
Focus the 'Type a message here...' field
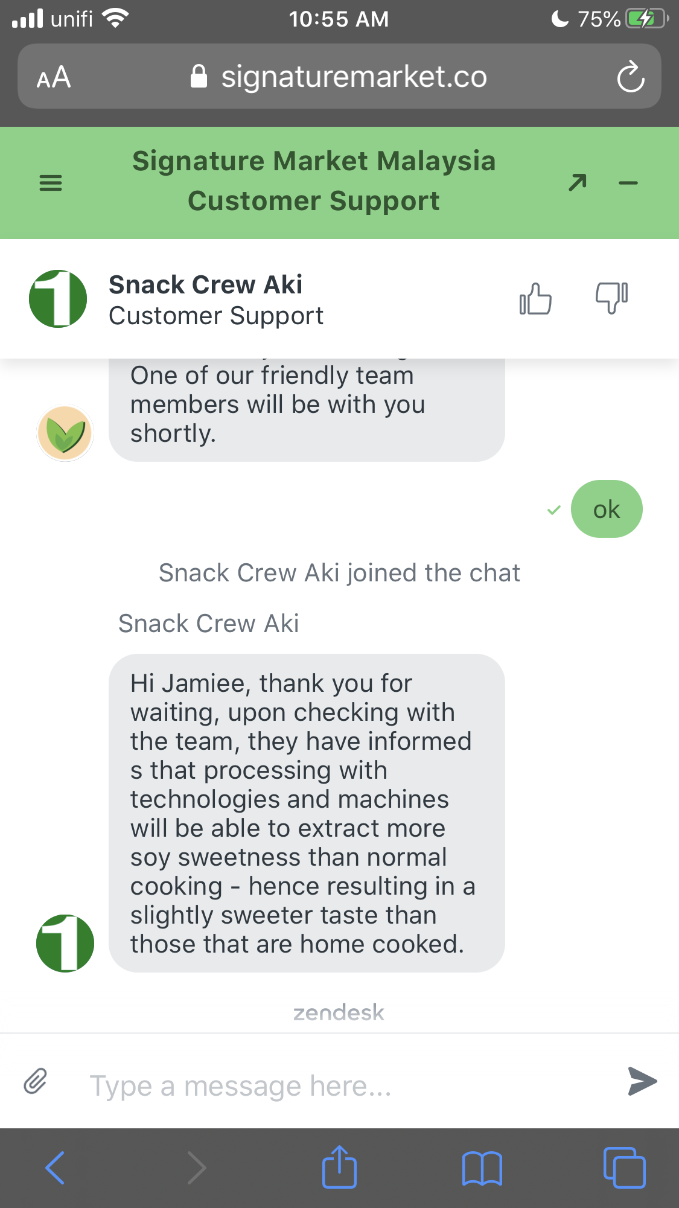pyautogui.click(x=344, y=1085)
